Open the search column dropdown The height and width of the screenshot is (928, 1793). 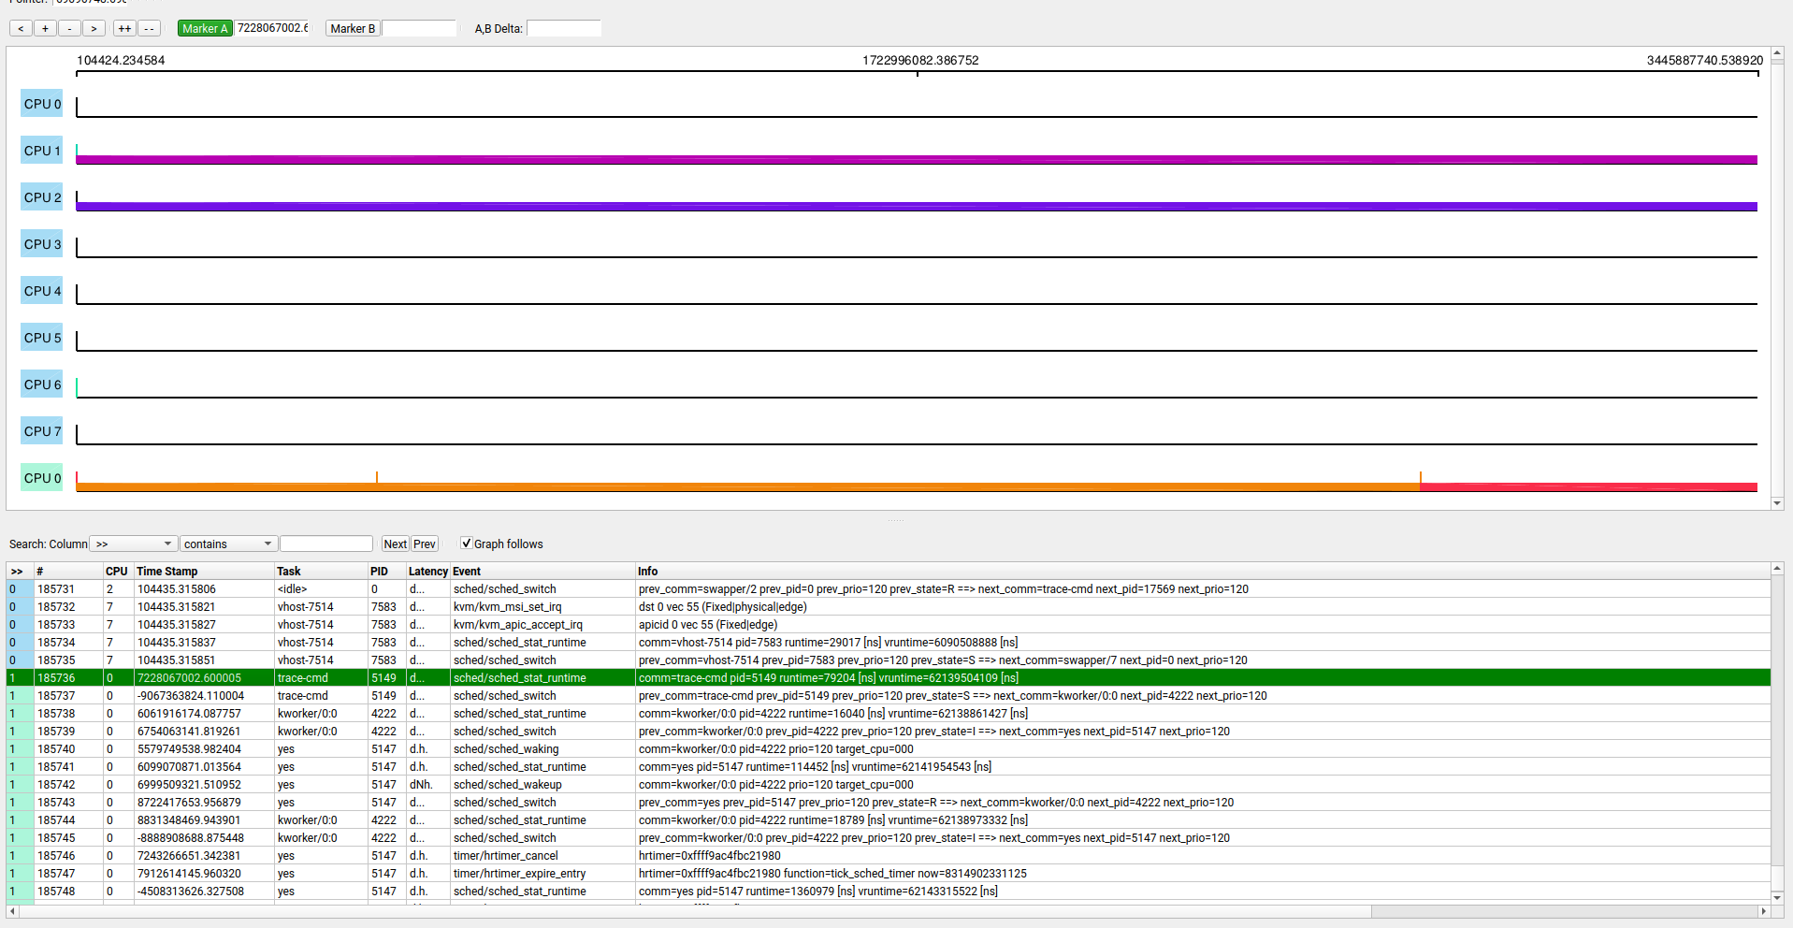(133, 544)
